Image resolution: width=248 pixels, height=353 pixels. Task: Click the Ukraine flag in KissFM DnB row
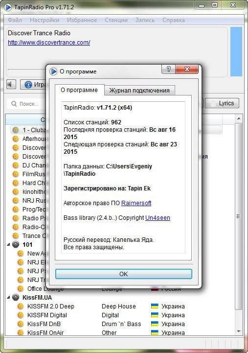coord(155,324)
